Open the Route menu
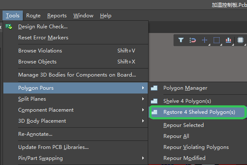This screenshot has width=247, height=165. (x=33, y=16)
